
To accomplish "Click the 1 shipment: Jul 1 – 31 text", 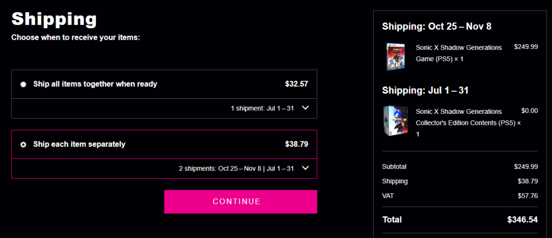I will point(262,108).
